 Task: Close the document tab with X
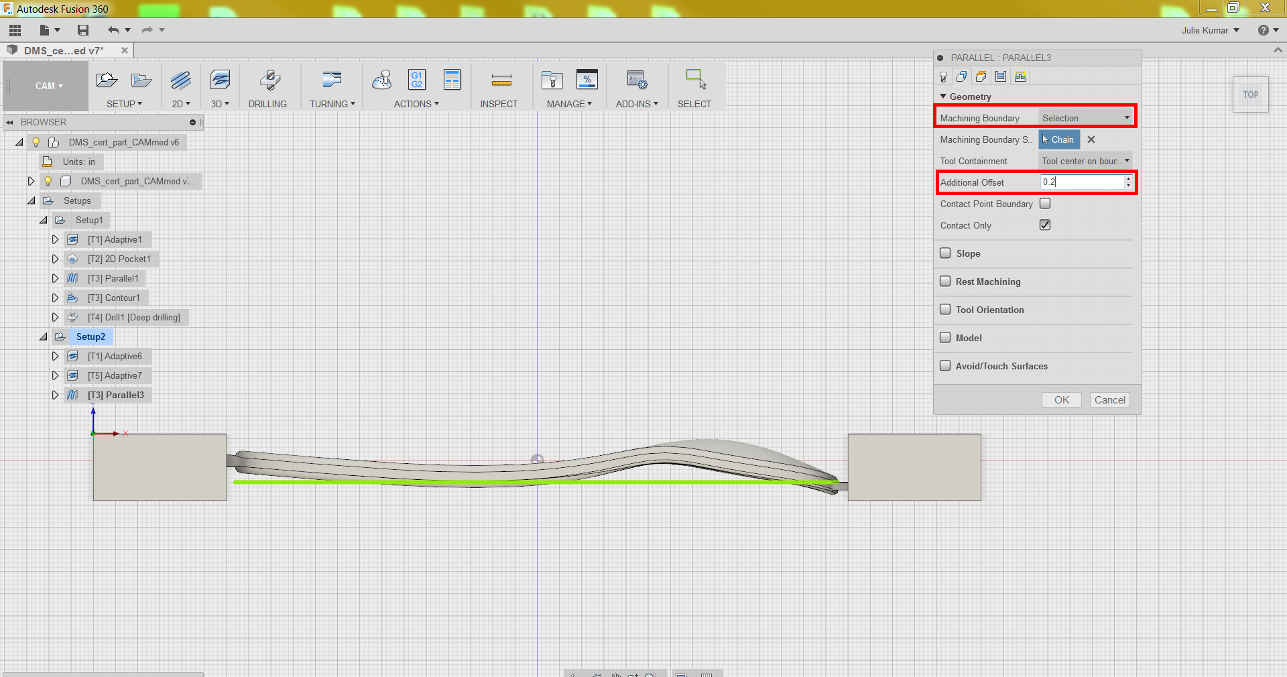(x=124, y=50)
